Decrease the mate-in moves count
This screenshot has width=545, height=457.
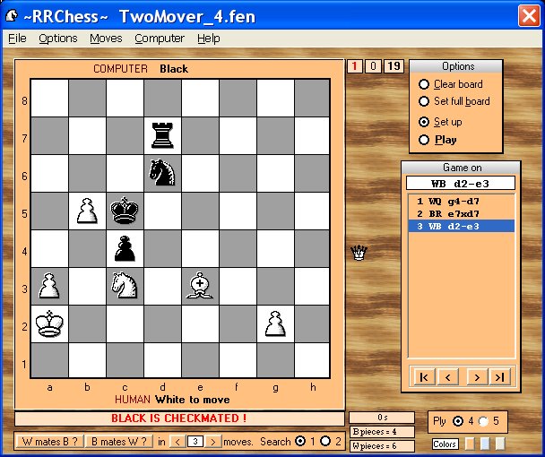[177, 441]
